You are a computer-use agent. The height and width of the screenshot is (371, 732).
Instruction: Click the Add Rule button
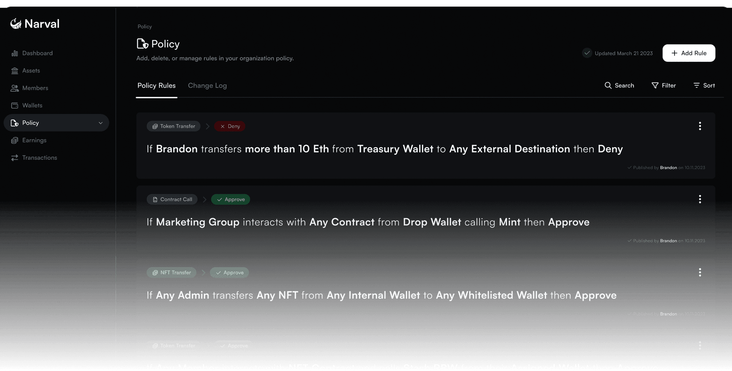(x=689, y=53)
